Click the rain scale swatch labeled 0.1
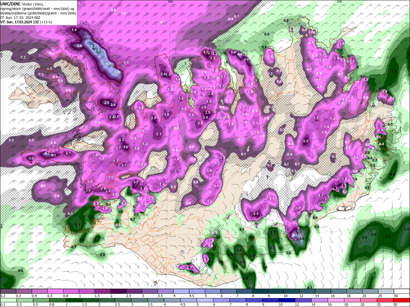The width and height of the screenshot is (410, 307). [8, 300]
